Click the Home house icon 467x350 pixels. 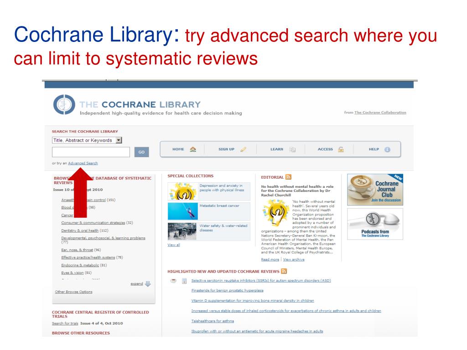click(193, 149)
